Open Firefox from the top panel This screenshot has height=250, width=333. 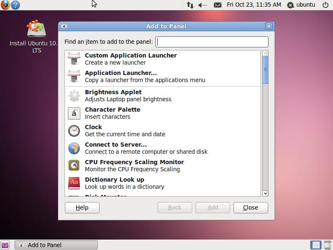(5, 5)
